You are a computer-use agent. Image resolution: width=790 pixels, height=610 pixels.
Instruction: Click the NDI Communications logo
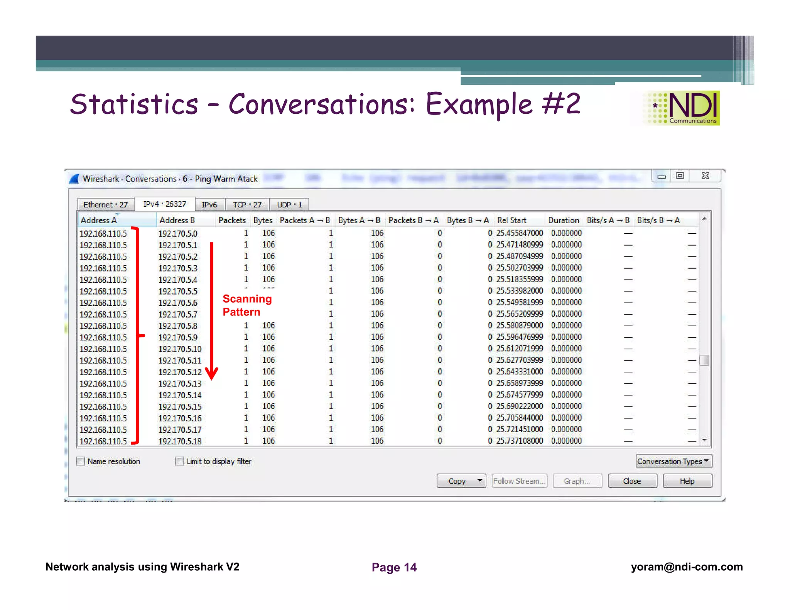(x=682, y=108)
